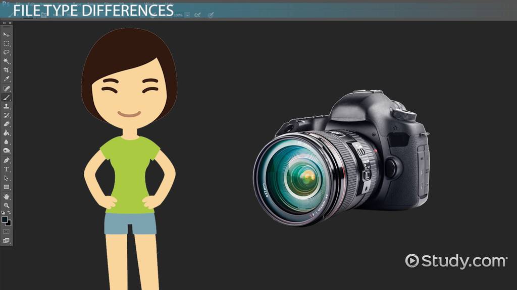
Task: Select the Hand tool
Action: 7,196
